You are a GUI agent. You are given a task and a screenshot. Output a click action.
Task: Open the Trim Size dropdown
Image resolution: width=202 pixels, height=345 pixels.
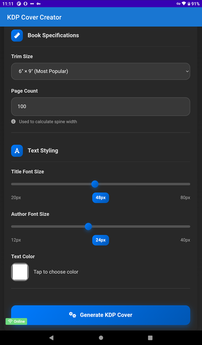coord(101,71)
